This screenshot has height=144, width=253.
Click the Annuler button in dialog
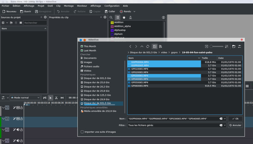[235, 125]
